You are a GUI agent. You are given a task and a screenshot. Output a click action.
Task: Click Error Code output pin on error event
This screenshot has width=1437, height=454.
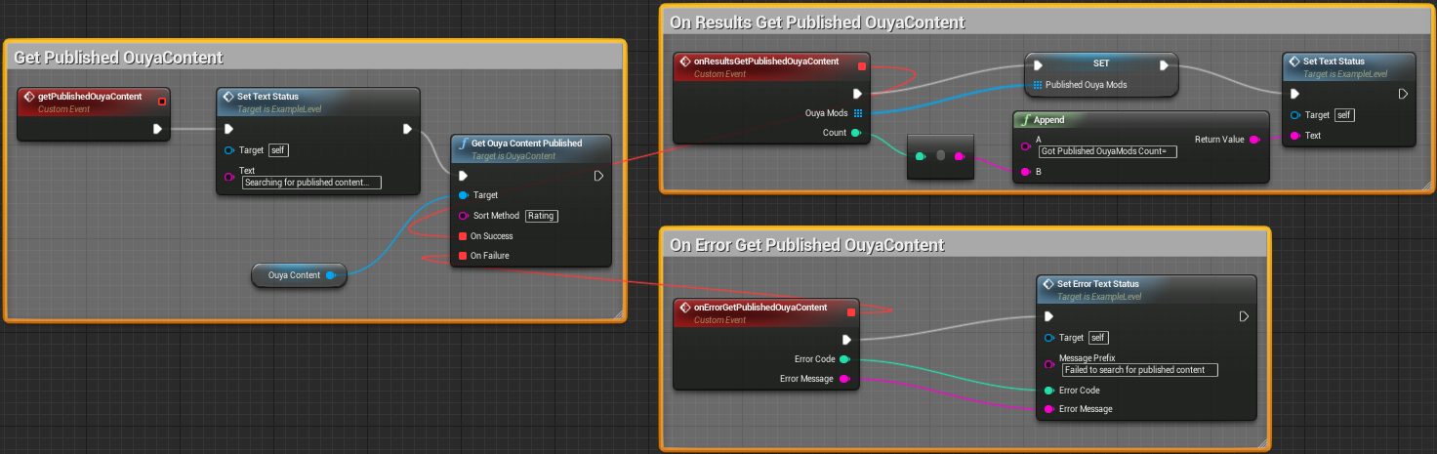tap(844, 359)
